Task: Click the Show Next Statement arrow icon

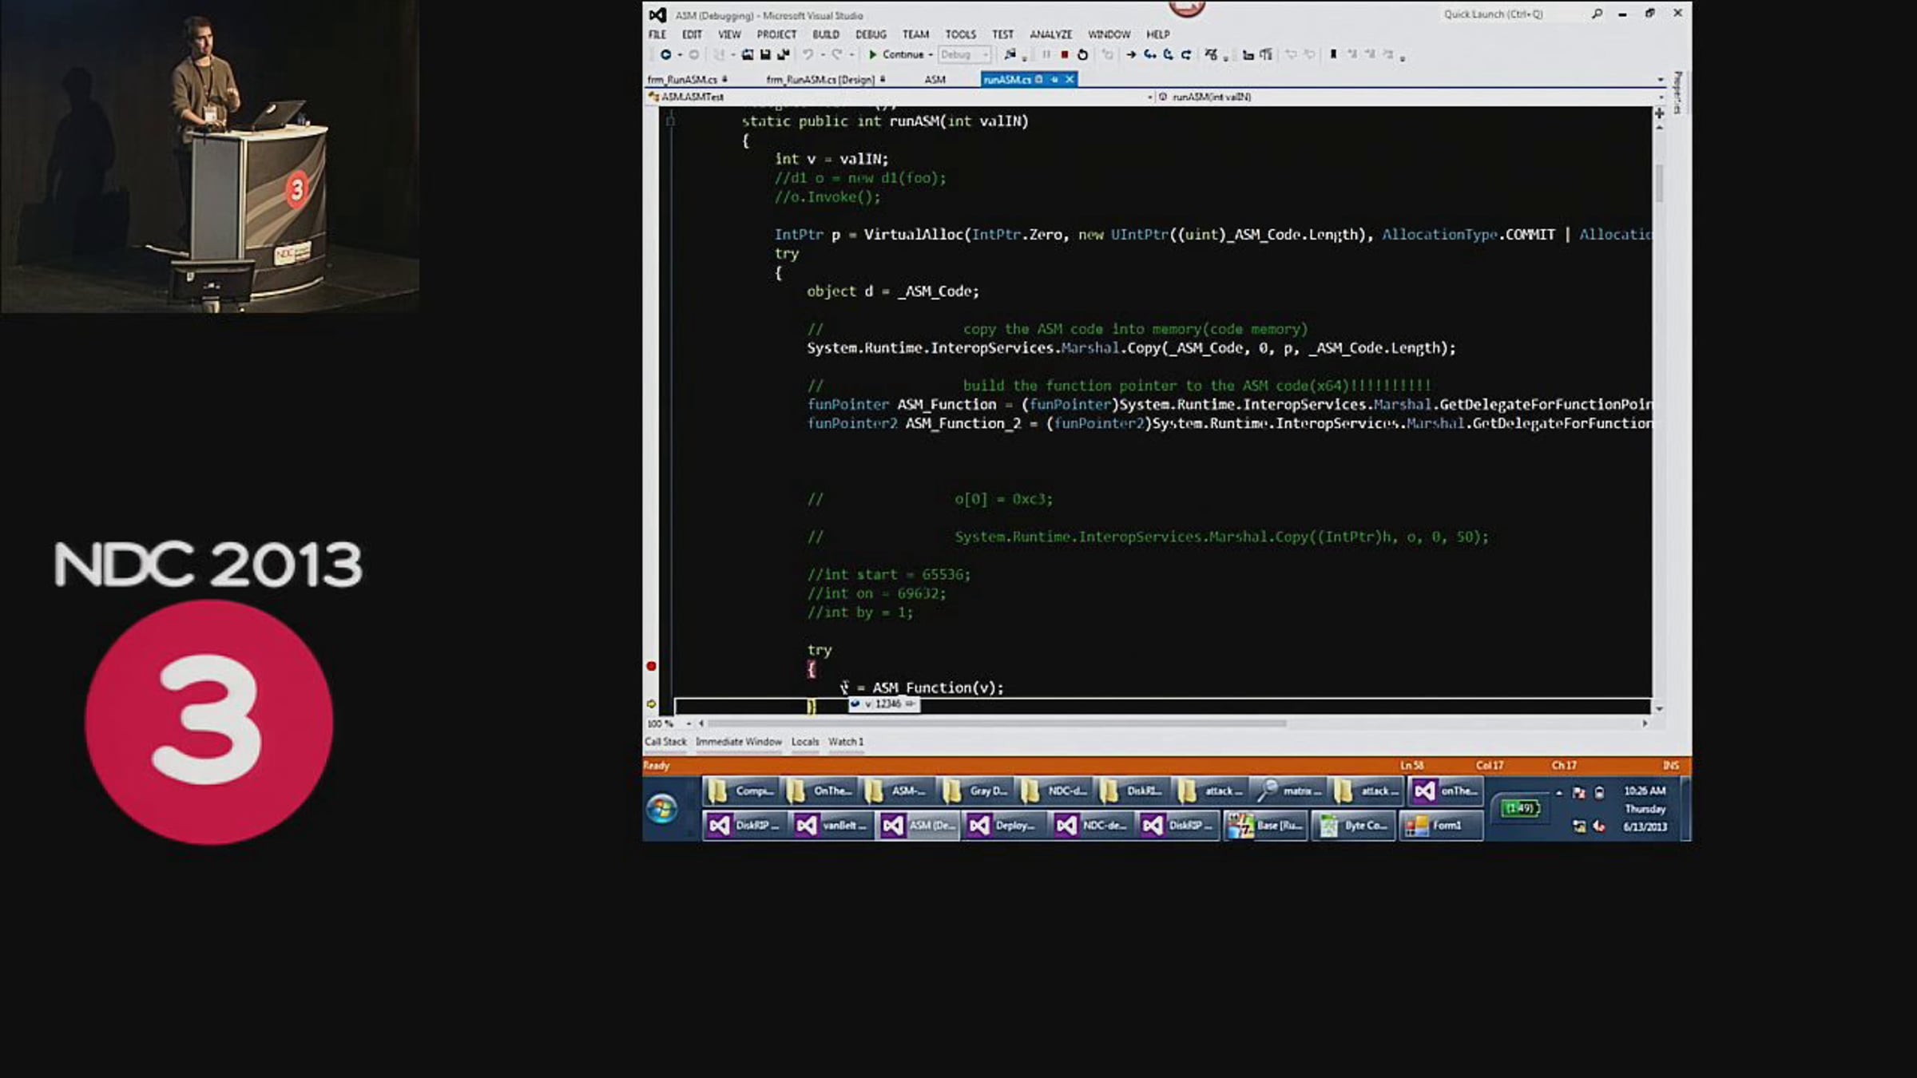Action: (x=1131, y=55)
